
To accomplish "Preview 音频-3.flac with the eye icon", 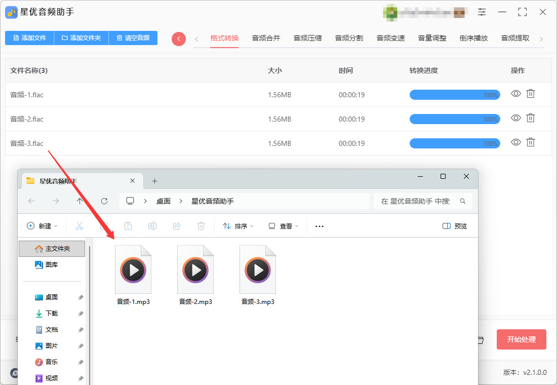I will (x=516, y=142).
